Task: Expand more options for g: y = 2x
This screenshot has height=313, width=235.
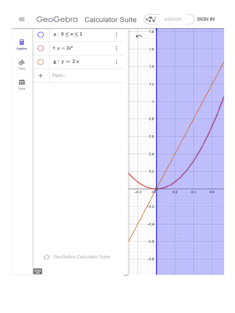Action: click(x=117, y=62)
